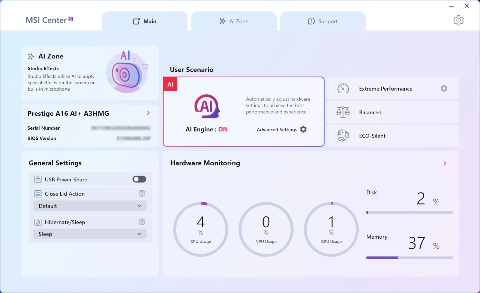Click the AI Zone camera illustration
Image resolution: width=480 pixels, height=293 pixels.
(127, 72)
